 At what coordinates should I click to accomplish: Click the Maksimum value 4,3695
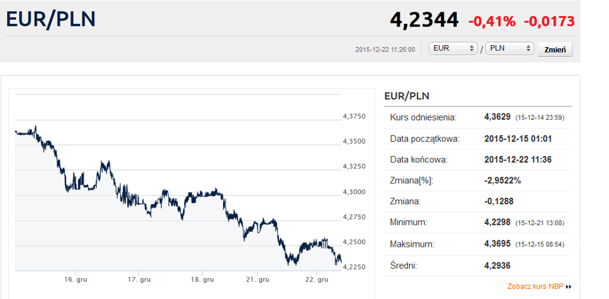click(x=498, y=244)
